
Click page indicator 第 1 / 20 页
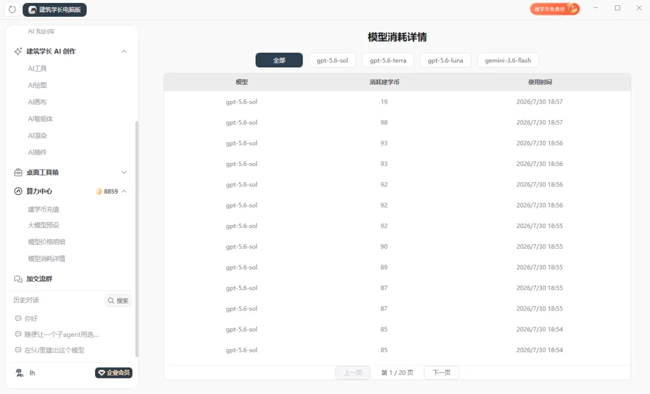tap(397, 372)
